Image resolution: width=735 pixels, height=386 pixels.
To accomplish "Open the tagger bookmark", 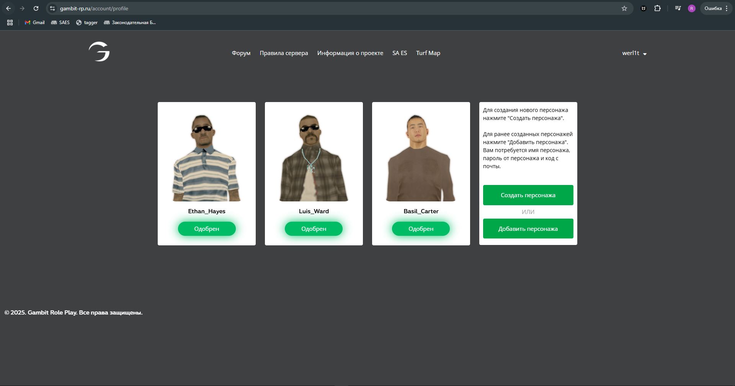I will (x=87, y=23).
